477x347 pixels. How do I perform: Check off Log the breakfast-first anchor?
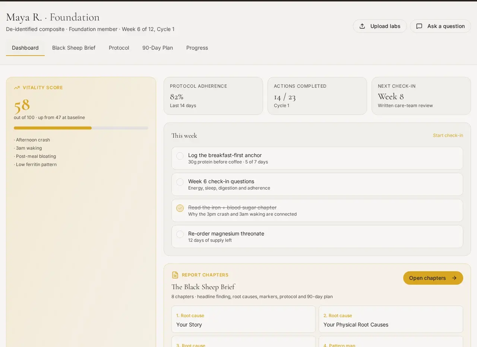180,156
